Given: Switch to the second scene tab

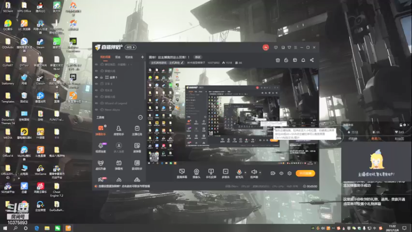Looking at the screenshot, I should 118,57.
